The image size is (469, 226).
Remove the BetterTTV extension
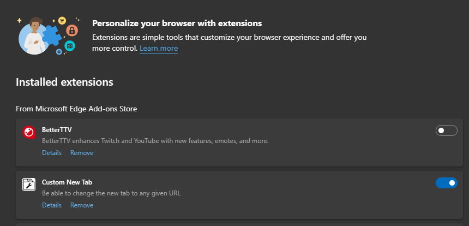[82, 153]
